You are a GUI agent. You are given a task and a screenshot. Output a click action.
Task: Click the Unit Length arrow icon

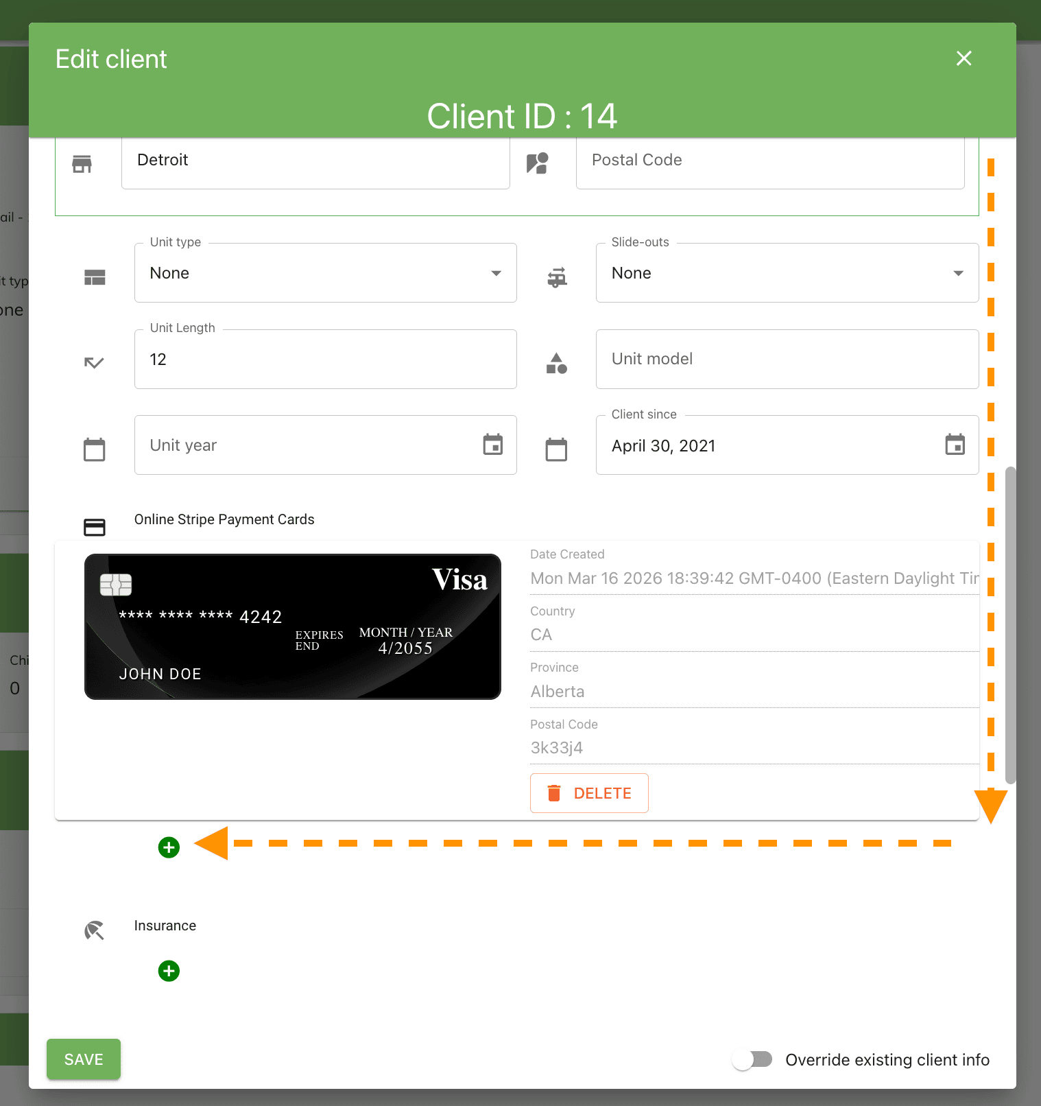[x=94, y=362]
